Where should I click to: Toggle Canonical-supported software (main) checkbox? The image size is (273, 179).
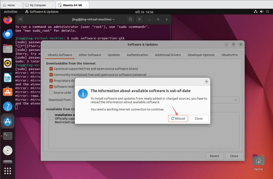tap(51, 69)
